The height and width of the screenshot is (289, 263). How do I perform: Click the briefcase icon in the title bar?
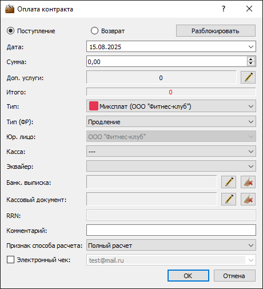click(x=10, y=9)
